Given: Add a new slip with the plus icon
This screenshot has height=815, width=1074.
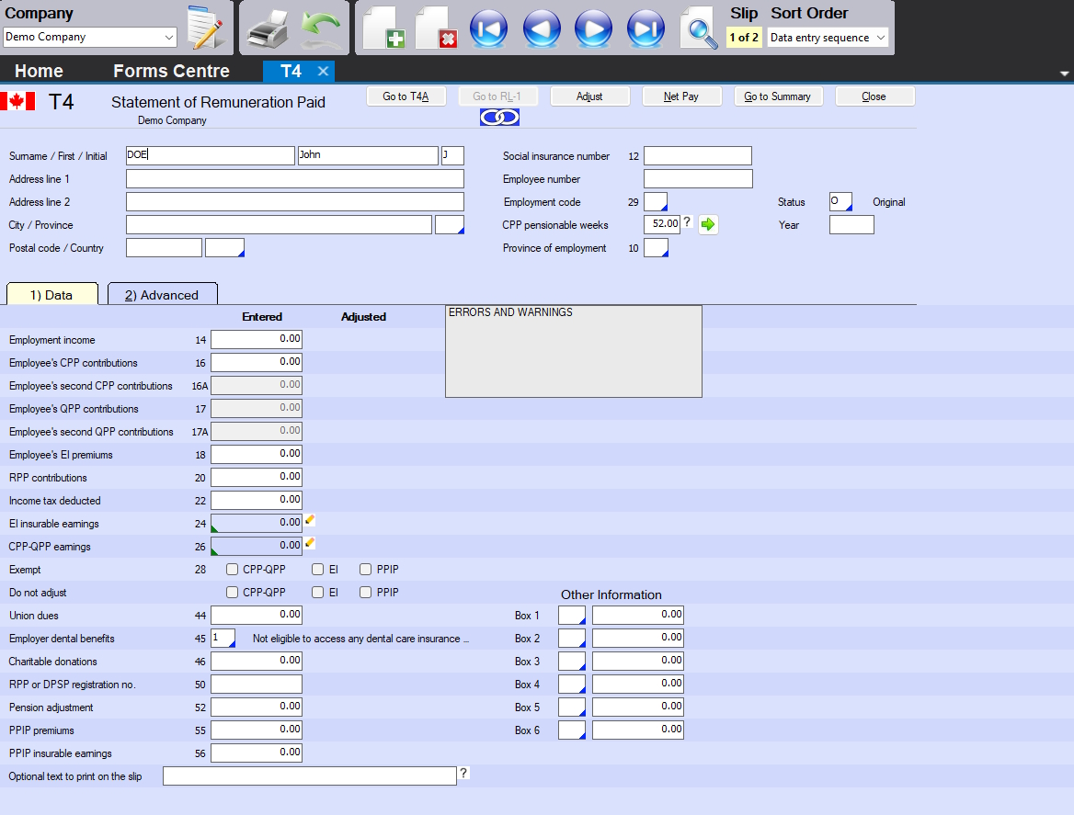Looking at the screenshot, I should [383, 28].
